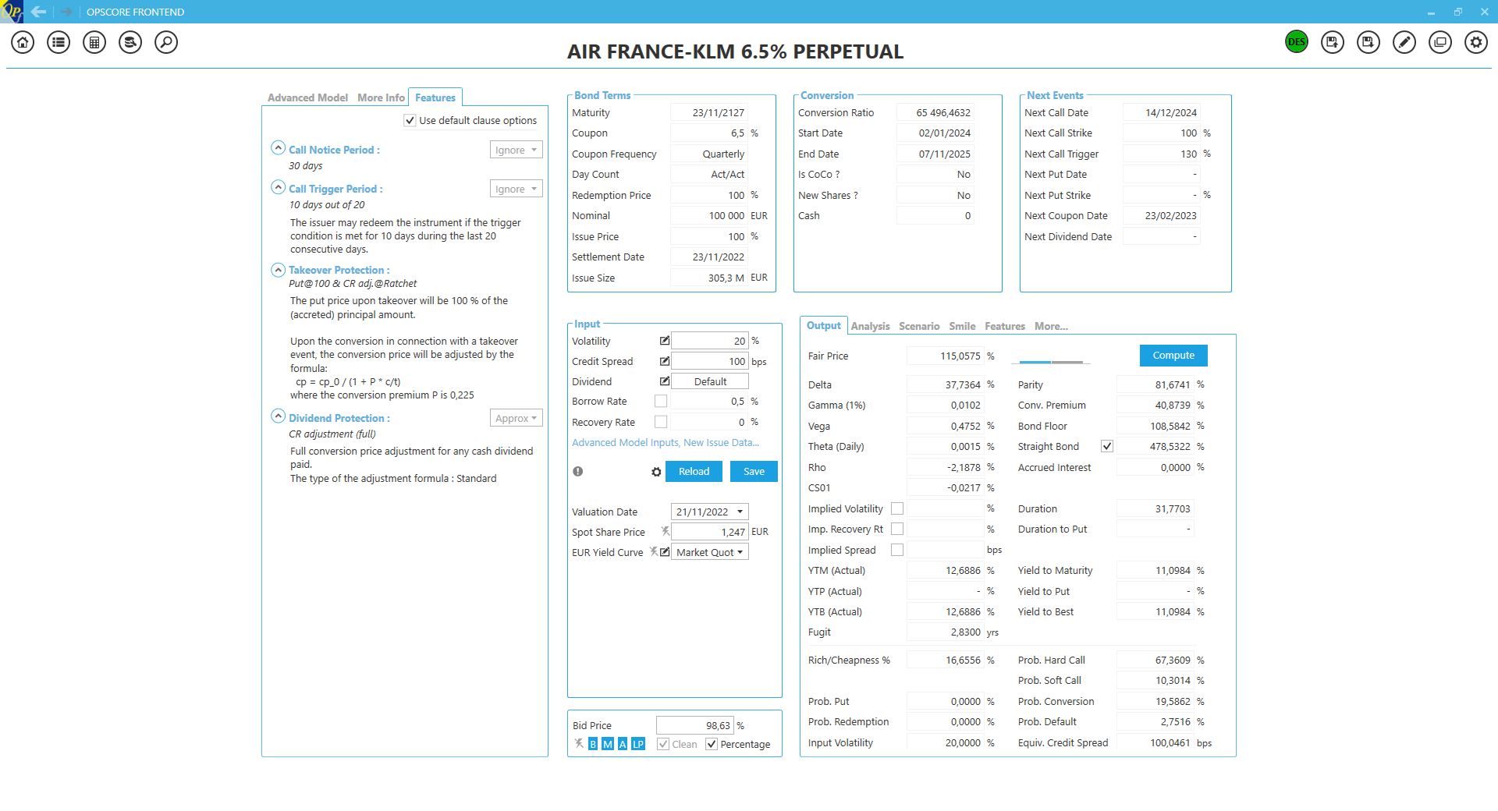Image resolution: width=1498 pixels, height=811 pixels.
Task: Open the Valuation Date dropdown
Action: point(709,512)
